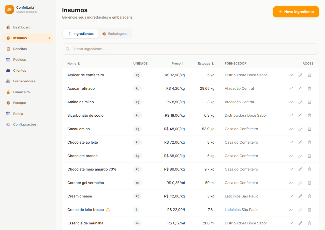Click the Confeitaria cake logo

[9, 9]
